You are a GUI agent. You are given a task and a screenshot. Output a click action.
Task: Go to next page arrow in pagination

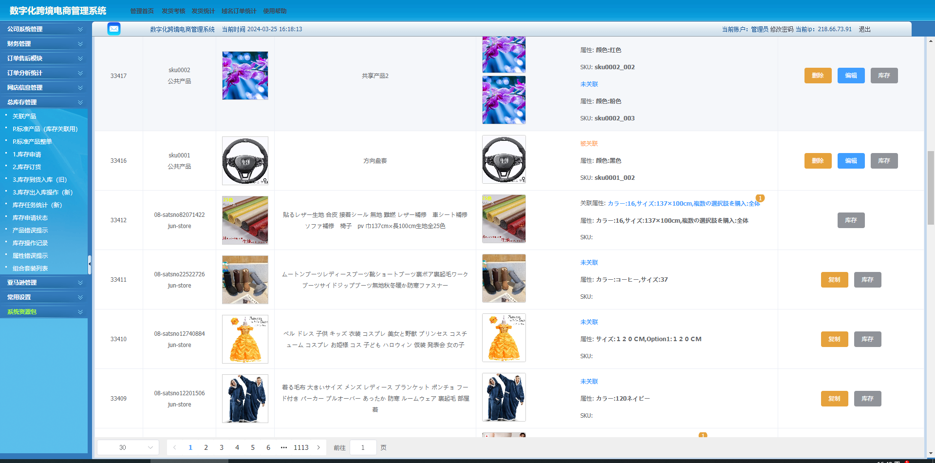(319, 447)
